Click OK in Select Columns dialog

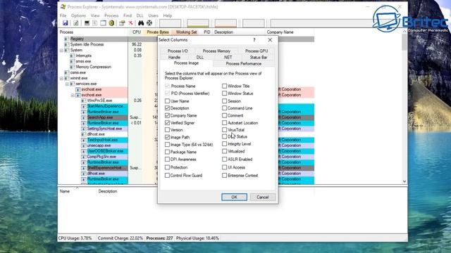pos(234,197)
